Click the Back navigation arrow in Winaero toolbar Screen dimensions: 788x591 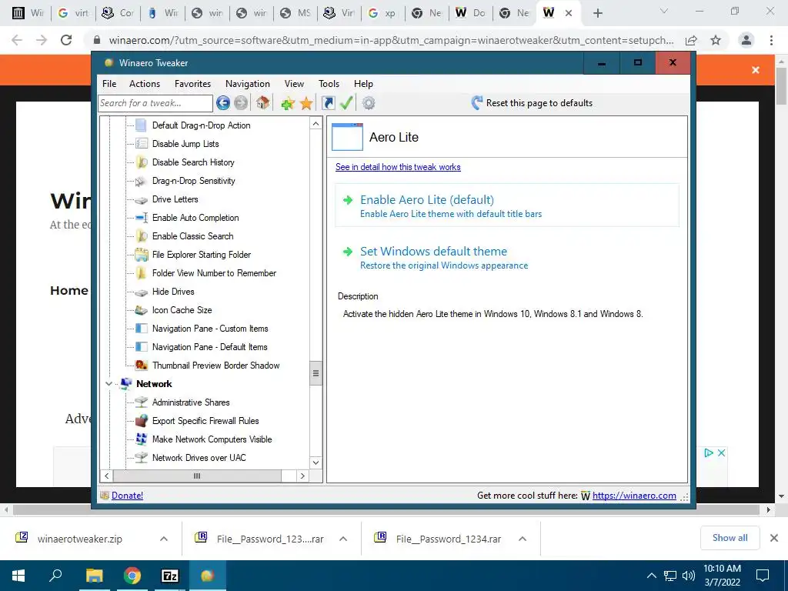point(223,103)
